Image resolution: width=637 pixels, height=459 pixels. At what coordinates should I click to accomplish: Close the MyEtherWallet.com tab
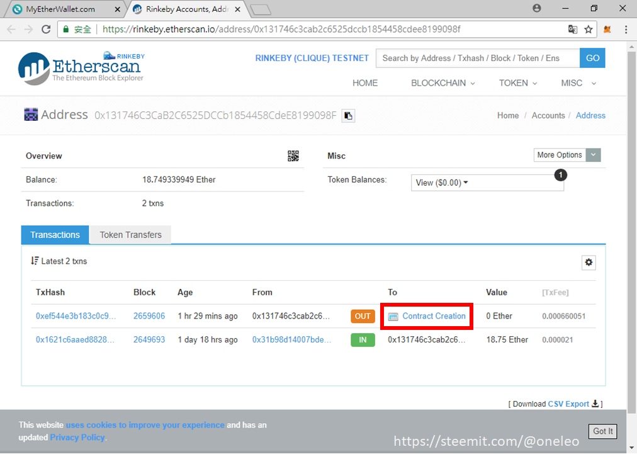click(x=118, y=9)
